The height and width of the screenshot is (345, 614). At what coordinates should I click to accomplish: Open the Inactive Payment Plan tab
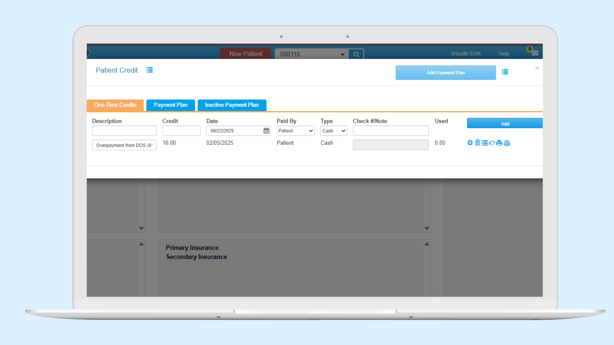tap(232, 105)
